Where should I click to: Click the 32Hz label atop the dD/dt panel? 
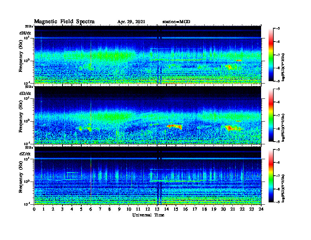(x=29, y=87)
